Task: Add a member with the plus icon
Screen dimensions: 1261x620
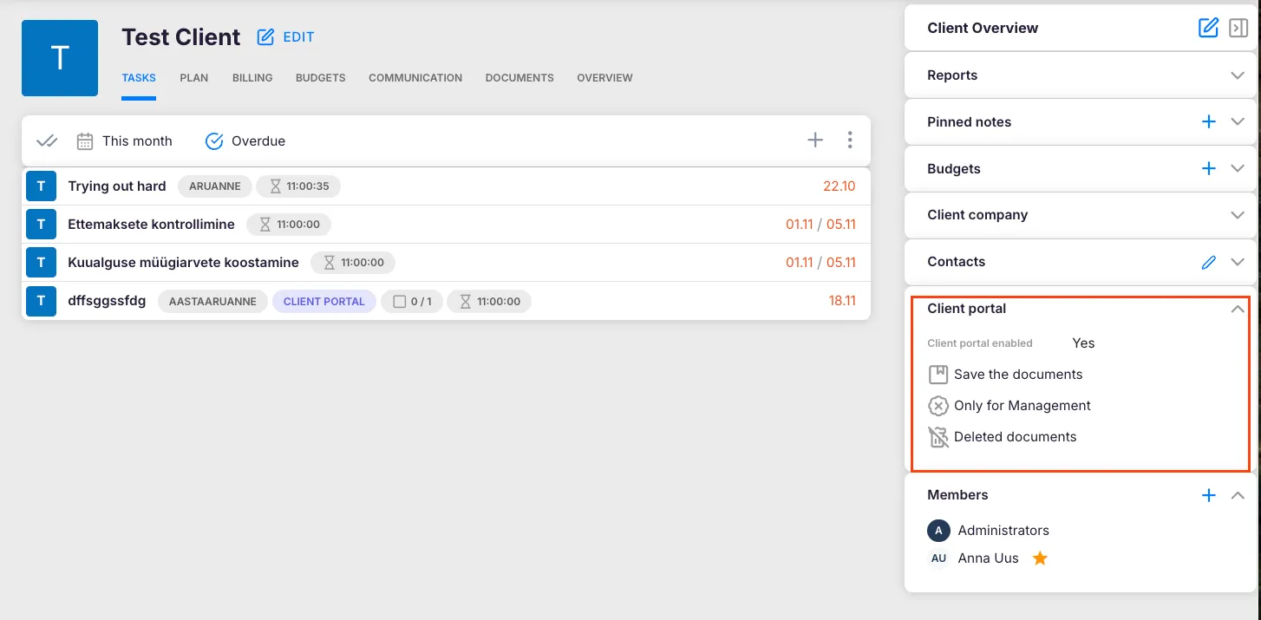Action: [x=1208, y=495]
